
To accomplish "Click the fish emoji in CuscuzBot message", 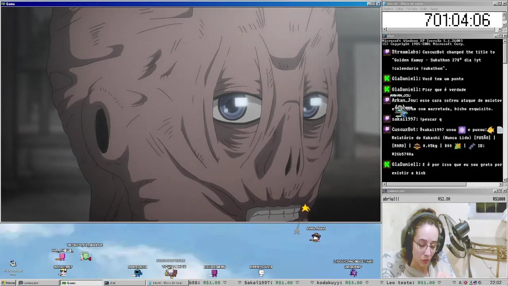I will [491, 129].
